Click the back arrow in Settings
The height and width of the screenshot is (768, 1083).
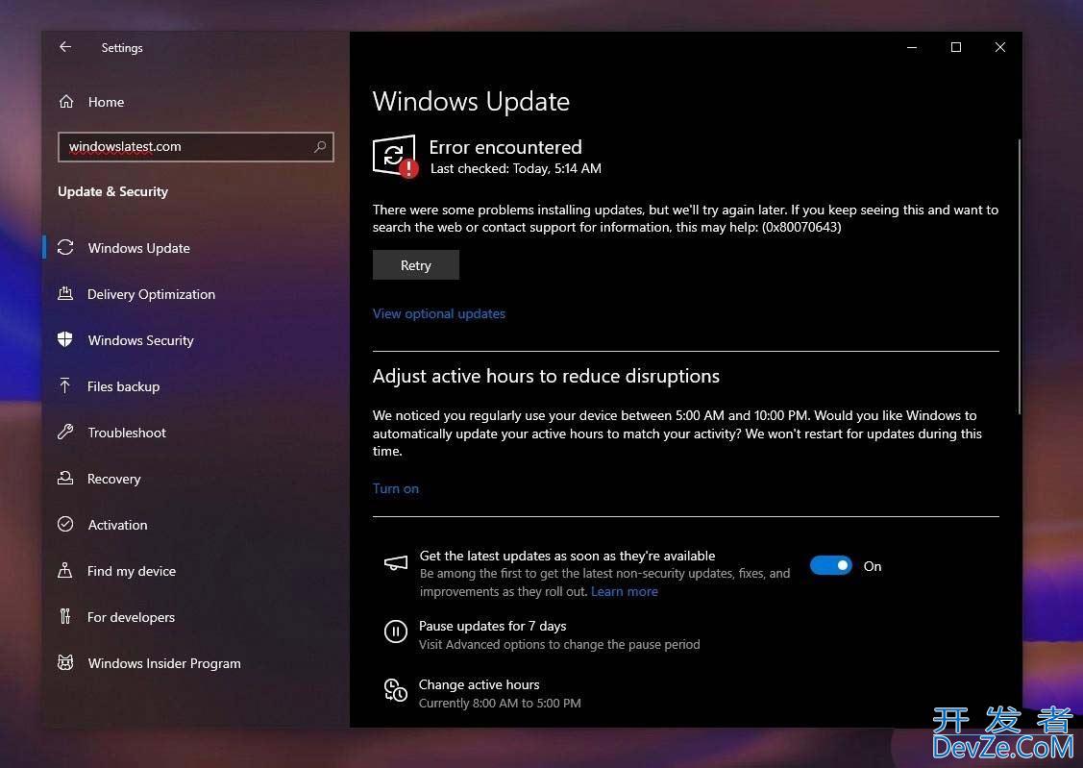click(65, 47)
